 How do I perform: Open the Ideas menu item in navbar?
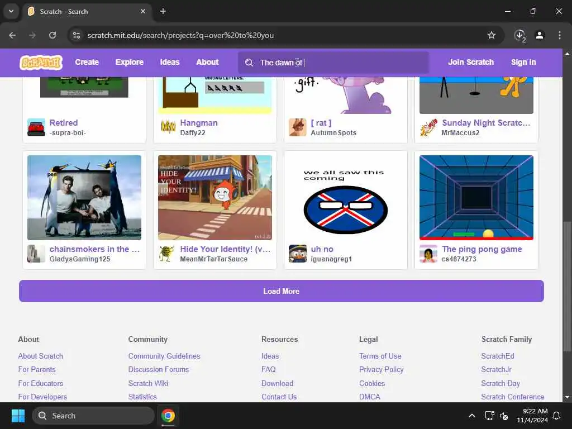(170, 63)
